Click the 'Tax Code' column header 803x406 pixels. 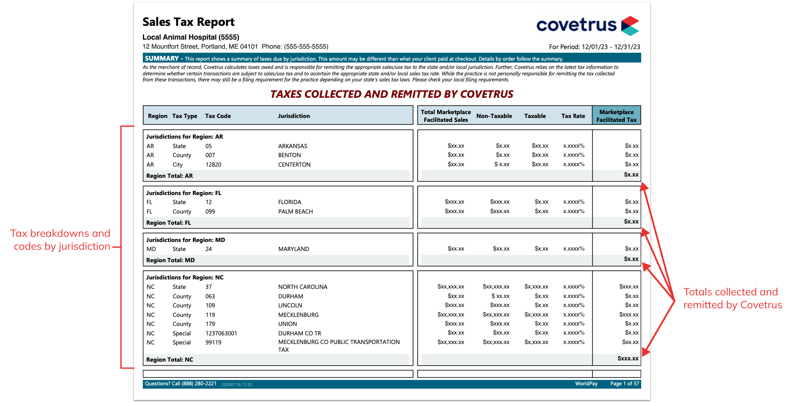[218, 116]
